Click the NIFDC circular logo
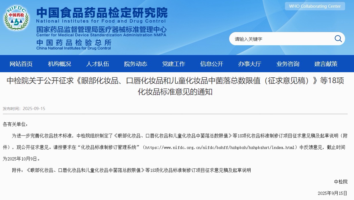 (16, 18)
